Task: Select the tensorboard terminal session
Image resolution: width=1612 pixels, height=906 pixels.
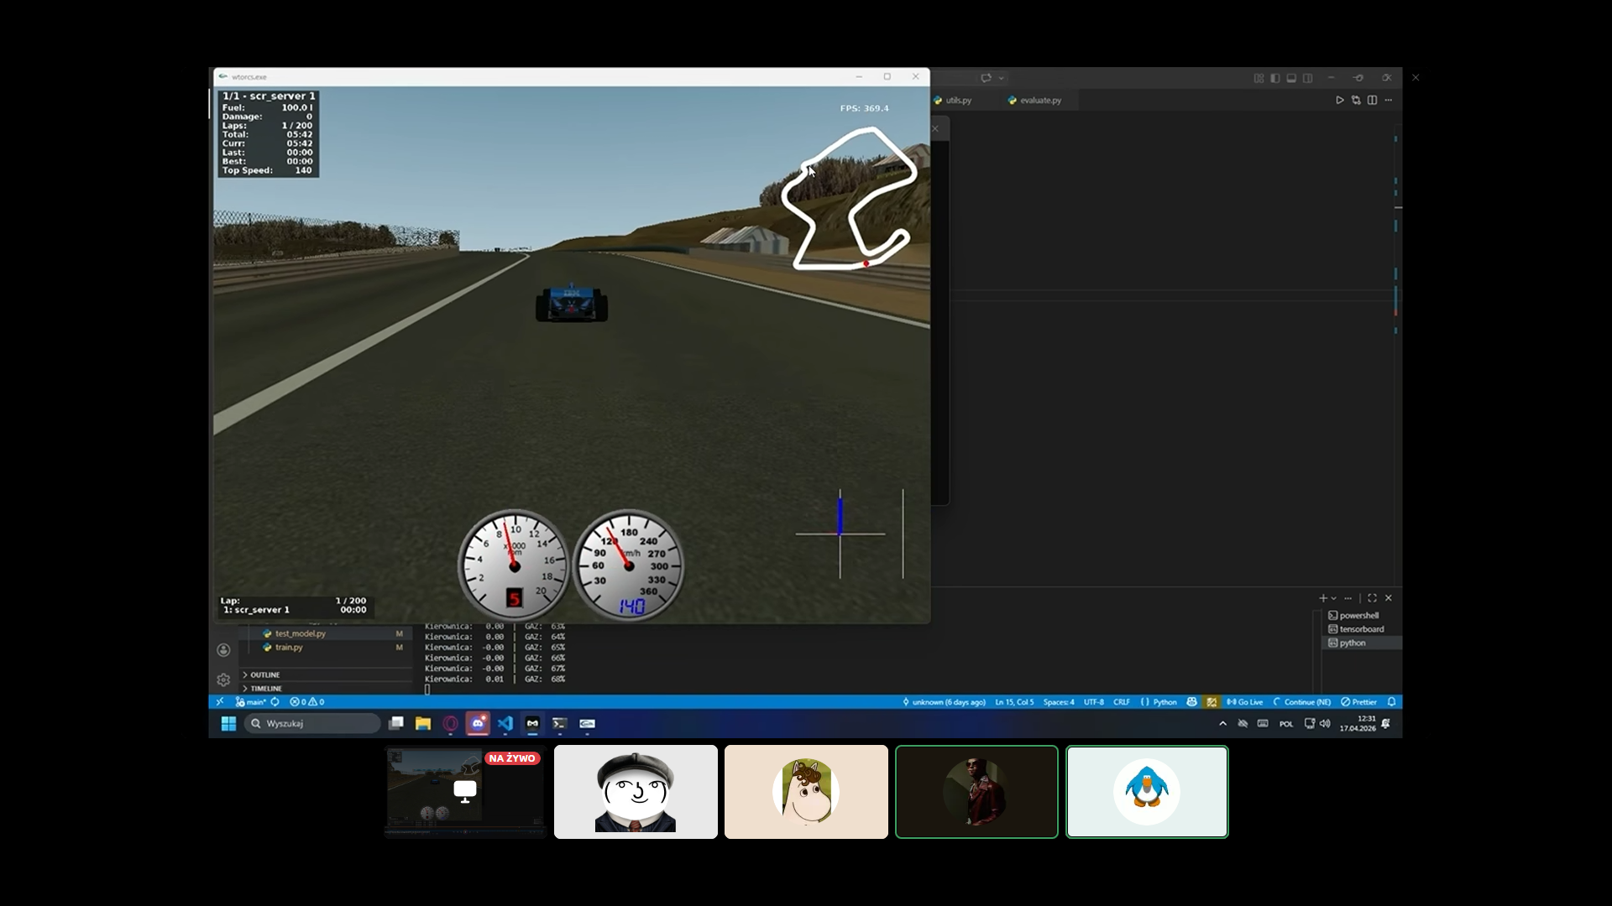Action: click(x=1360, y=629)
